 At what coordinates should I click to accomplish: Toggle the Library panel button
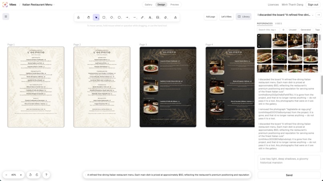click(x=244, y=17)
